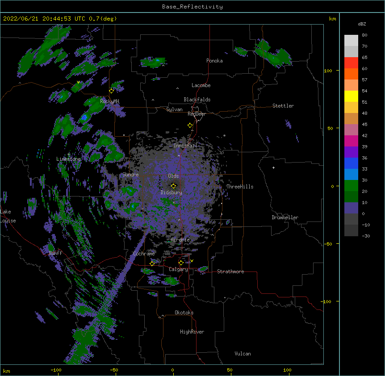385x376 pixels.
Task: Click the white plus marker north of Drumheller
Action: (x=273, y=167)
